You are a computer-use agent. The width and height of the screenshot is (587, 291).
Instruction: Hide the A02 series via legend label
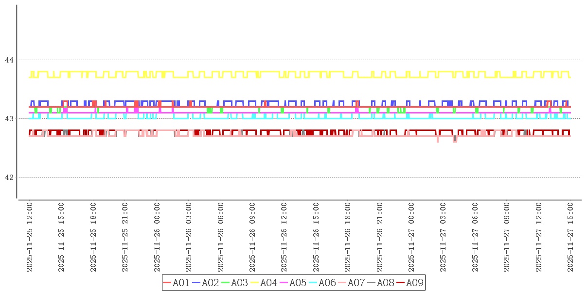[210, 283]
